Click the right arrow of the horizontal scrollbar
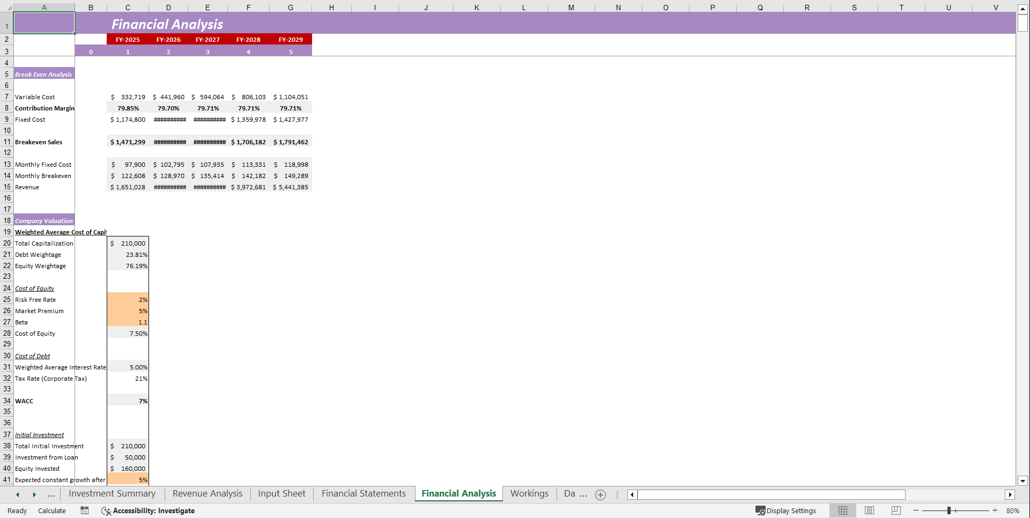Image resolution: width=1030 pixels, height=518 pixels. coord(1010,494)
